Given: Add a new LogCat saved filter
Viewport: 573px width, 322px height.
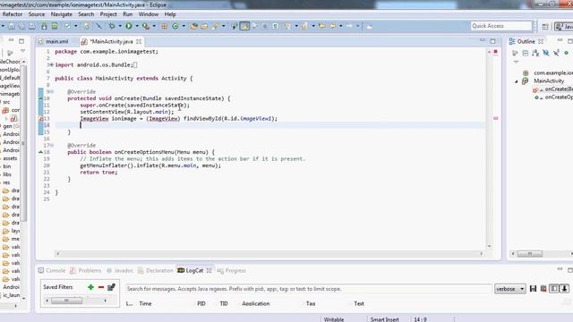Looking at the screenshot, I should click(90, 287).
